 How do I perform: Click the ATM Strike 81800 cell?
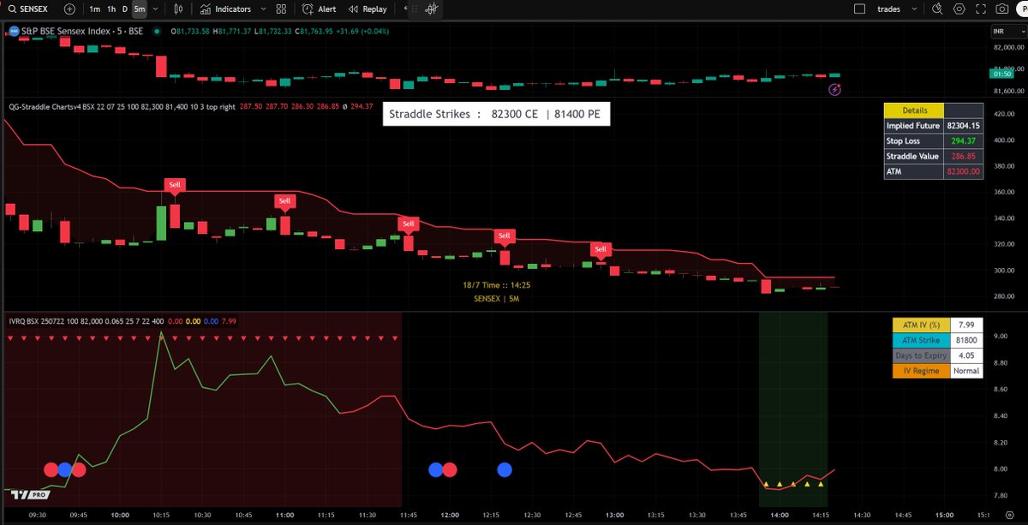[966, 340]
